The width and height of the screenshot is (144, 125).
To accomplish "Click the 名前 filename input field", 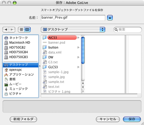I will tap(73, 18).
